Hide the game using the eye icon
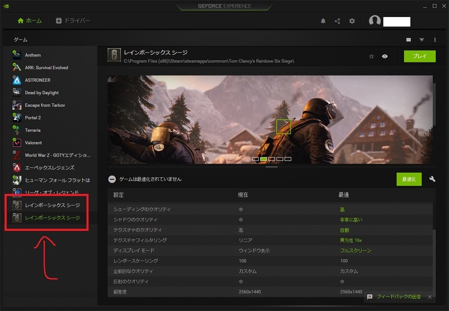The width and height of the screenshot is (449, 311). 385,57
